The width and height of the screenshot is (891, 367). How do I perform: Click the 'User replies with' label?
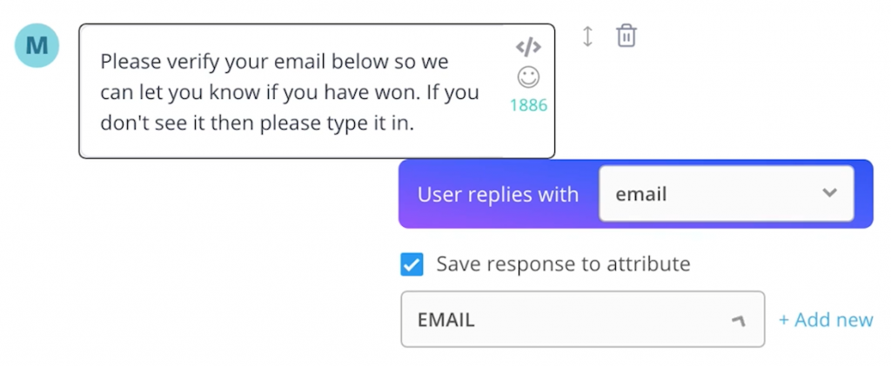click(x=498, y=194)
